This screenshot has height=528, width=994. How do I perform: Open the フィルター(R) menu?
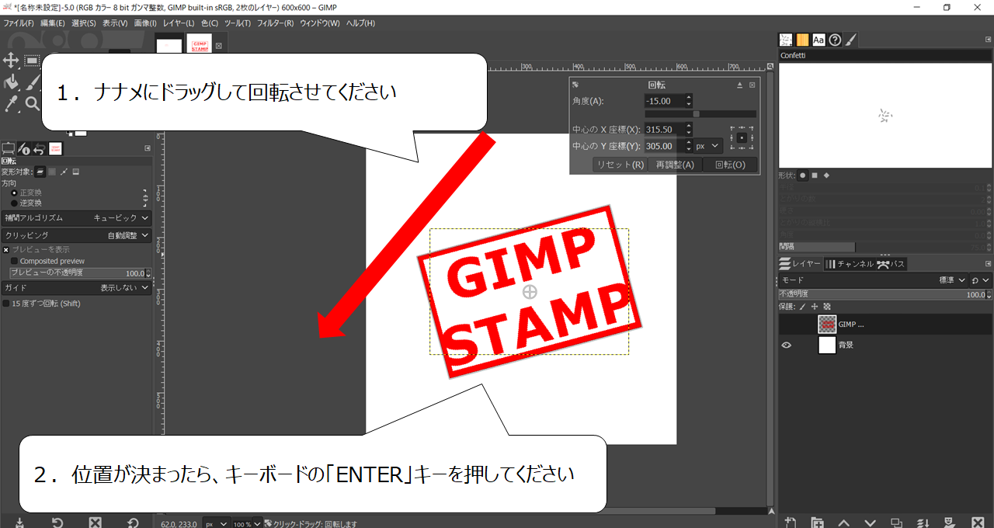point(275,23)
